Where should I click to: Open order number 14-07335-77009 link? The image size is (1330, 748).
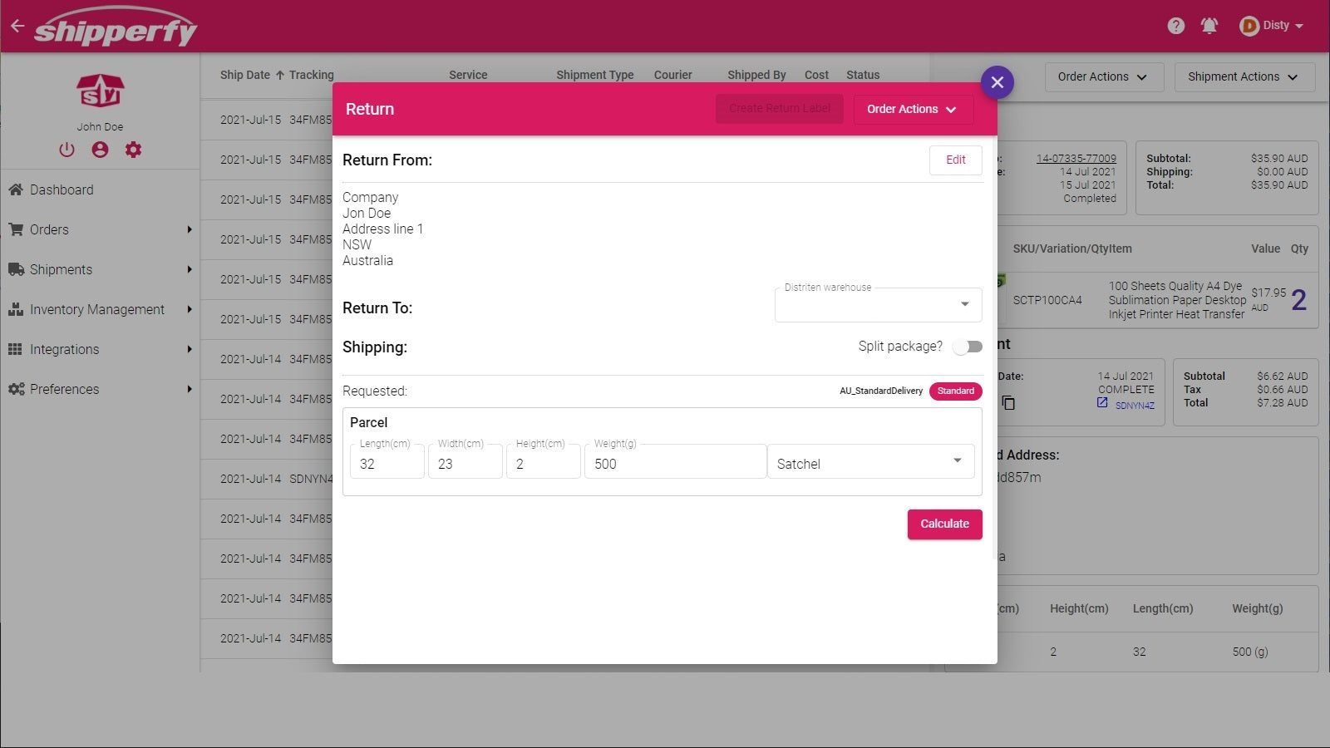pyautogui.click(x=1076, y=158)
